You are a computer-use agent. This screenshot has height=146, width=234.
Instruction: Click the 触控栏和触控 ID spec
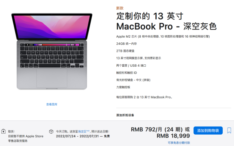(x=126, y=73)
